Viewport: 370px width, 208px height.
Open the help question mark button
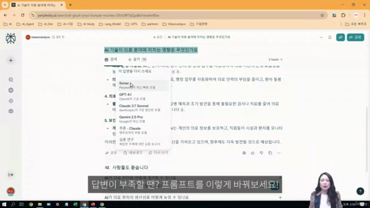point(360,191)
